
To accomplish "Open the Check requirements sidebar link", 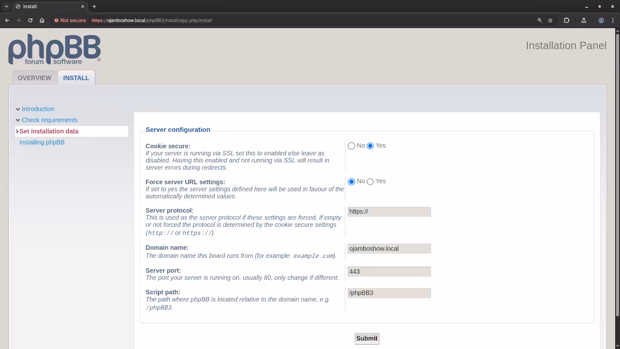I will click(49, 120).
